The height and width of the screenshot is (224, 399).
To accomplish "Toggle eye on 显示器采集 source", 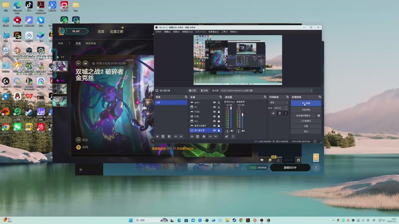I will [x=214, y=130].
